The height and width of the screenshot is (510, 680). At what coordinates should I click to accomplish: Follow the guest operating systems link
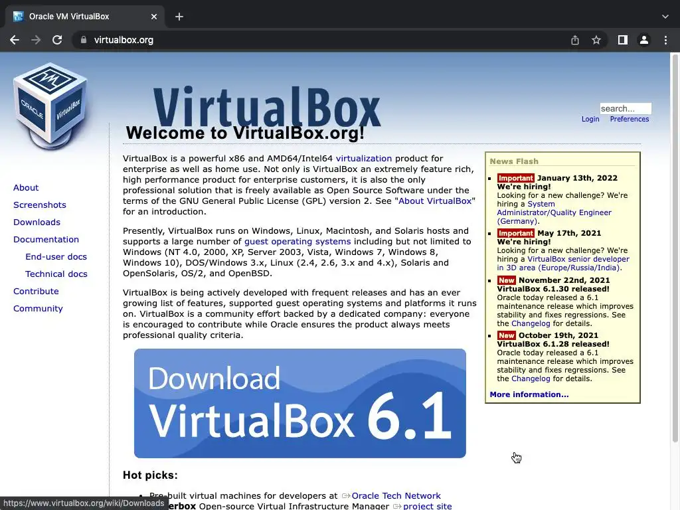pyautogui.click(x=297, y=242)
